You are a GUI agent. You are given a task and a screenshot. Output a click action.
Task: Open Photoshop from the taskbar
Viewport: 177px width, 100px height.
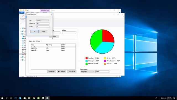pos(16,98)
